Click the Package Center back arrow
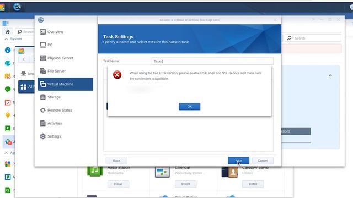This screenshot has height=198, width=353. (24, 59)
